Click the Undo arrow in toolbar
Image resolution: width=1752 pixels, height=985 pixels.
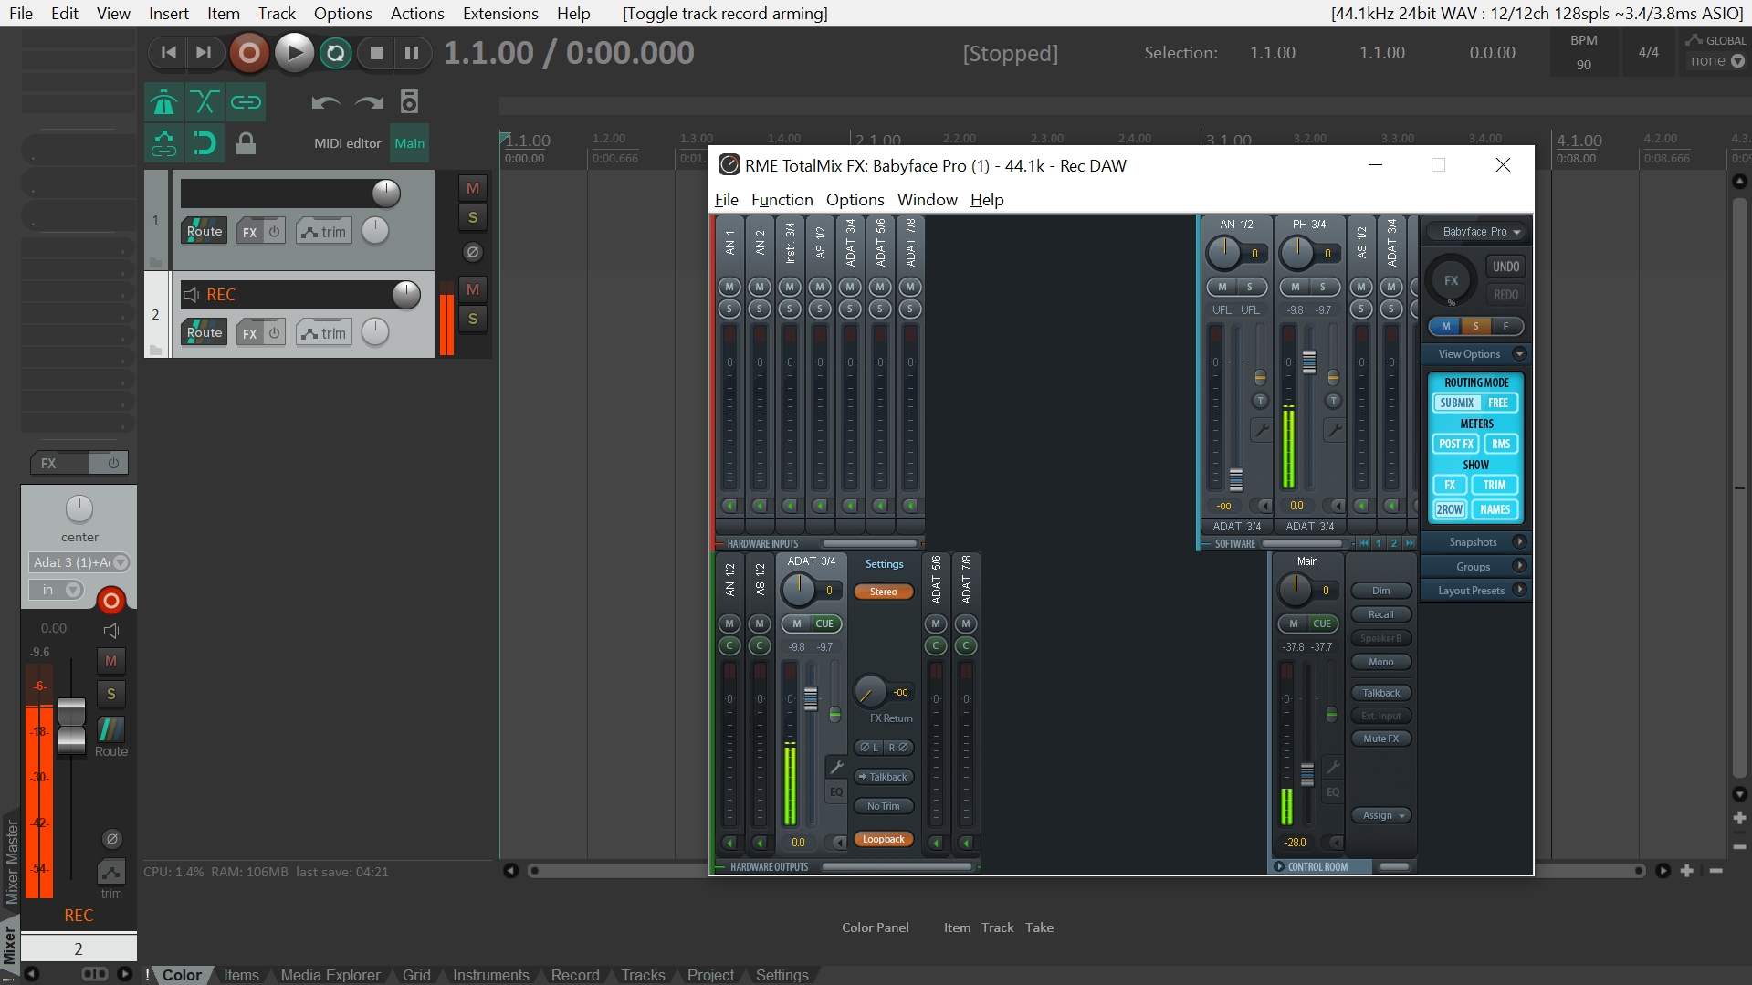click(x=325, y=102)
